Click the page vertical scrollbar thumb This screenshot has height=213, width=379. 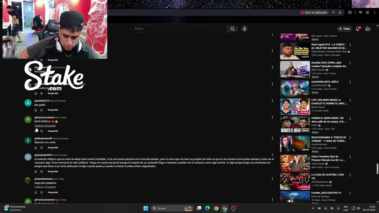[x=377, y=169]
